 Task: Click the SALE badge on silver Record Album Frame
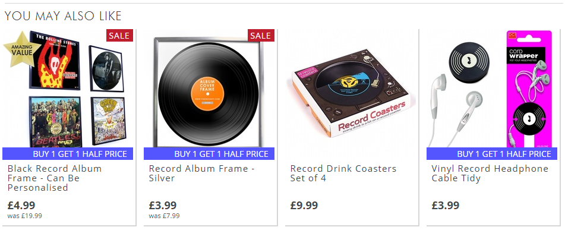(261, 35)
